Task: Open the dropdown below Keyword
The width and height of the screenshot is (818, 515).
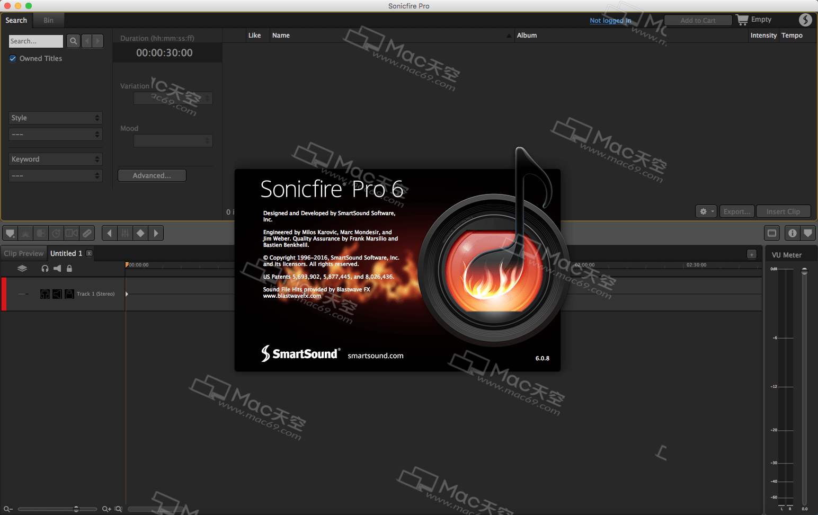Action: 56,175
